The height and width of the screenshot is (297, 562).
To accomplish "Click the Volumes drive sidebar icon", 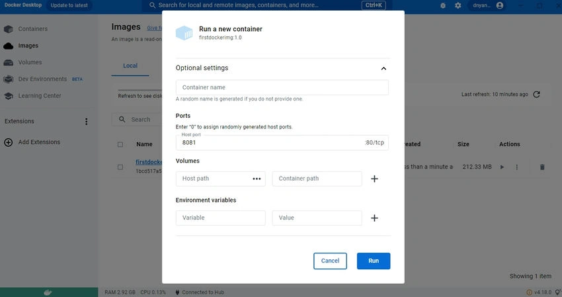I will (8, 62).
